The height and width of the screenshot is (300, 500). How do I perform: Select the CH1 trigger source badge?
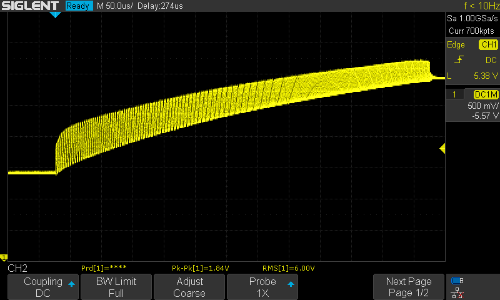click(489, 44)
